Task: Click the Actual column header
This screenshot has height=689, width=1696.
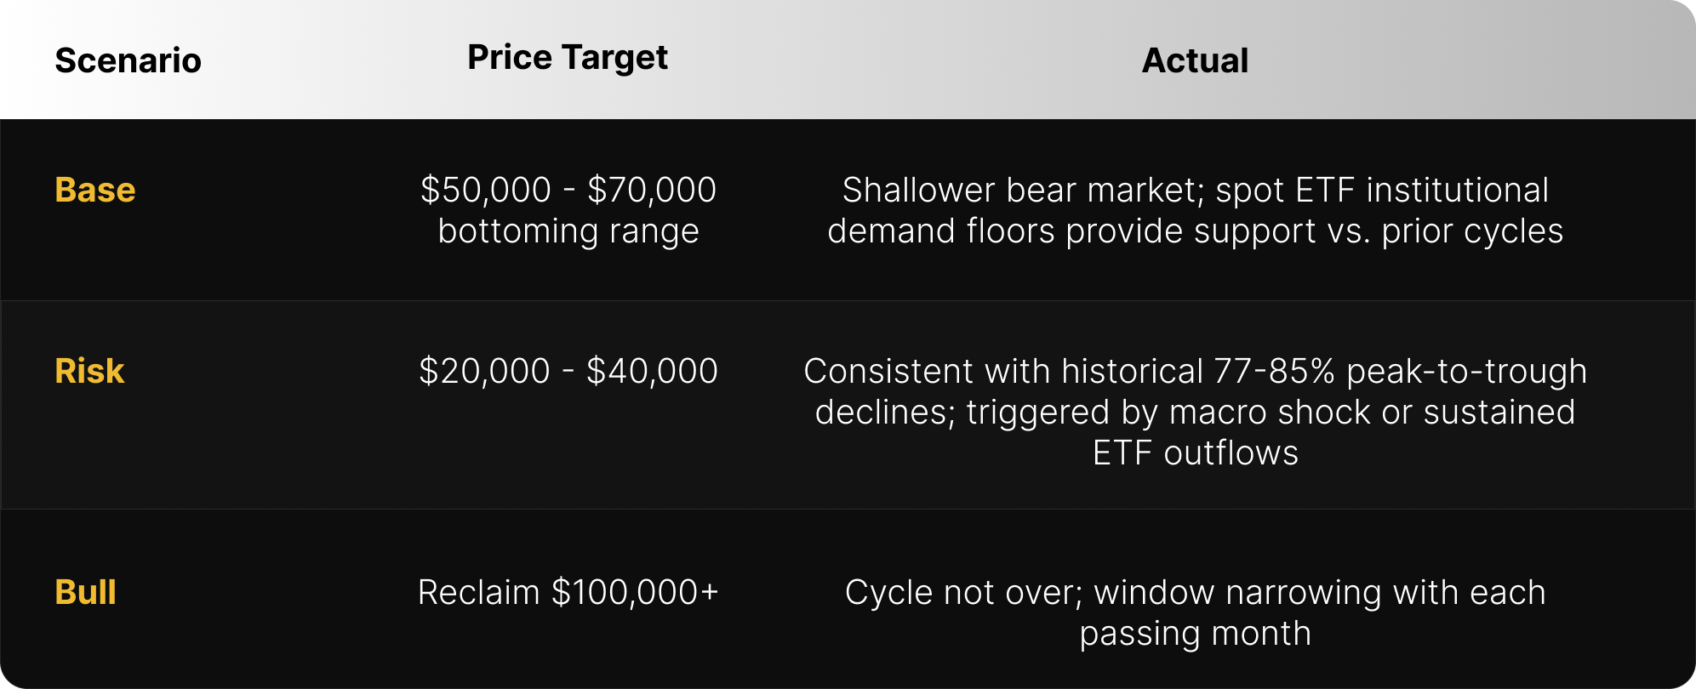Action: pyautogui.click(x=1195, y=60)
